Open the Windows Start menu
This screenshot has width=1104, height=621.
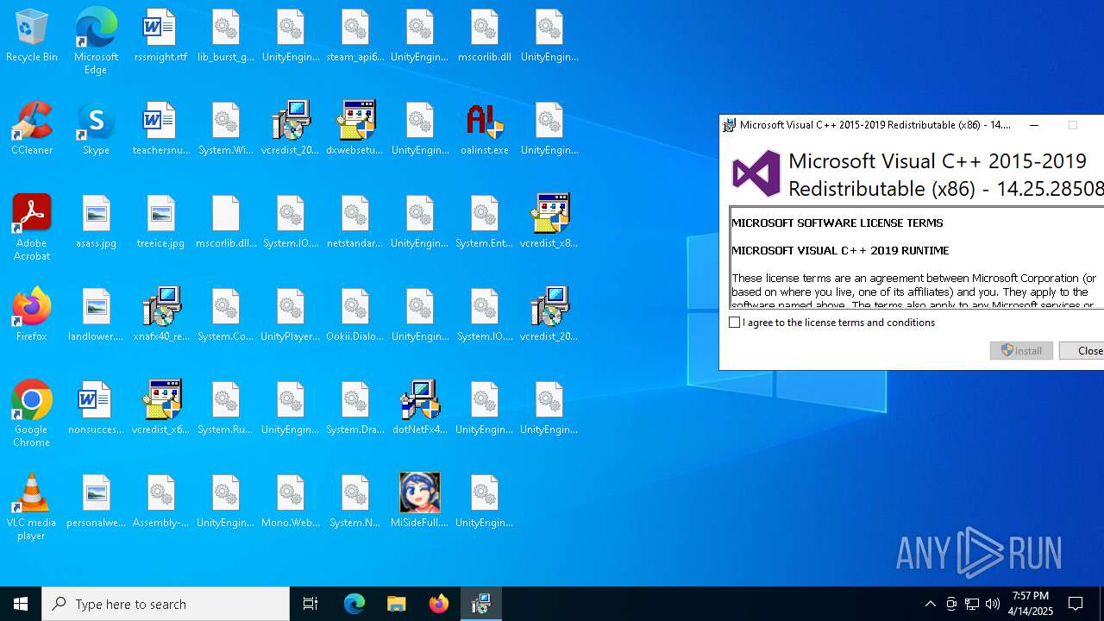tap(21, 604)
